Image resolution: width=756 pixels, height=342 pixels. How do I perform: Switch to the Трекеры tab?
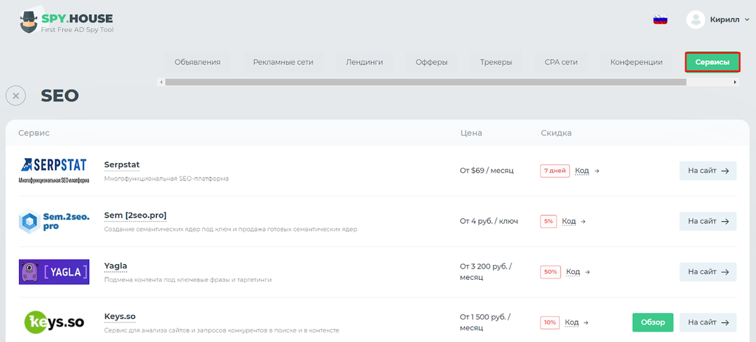click(496, 62)
